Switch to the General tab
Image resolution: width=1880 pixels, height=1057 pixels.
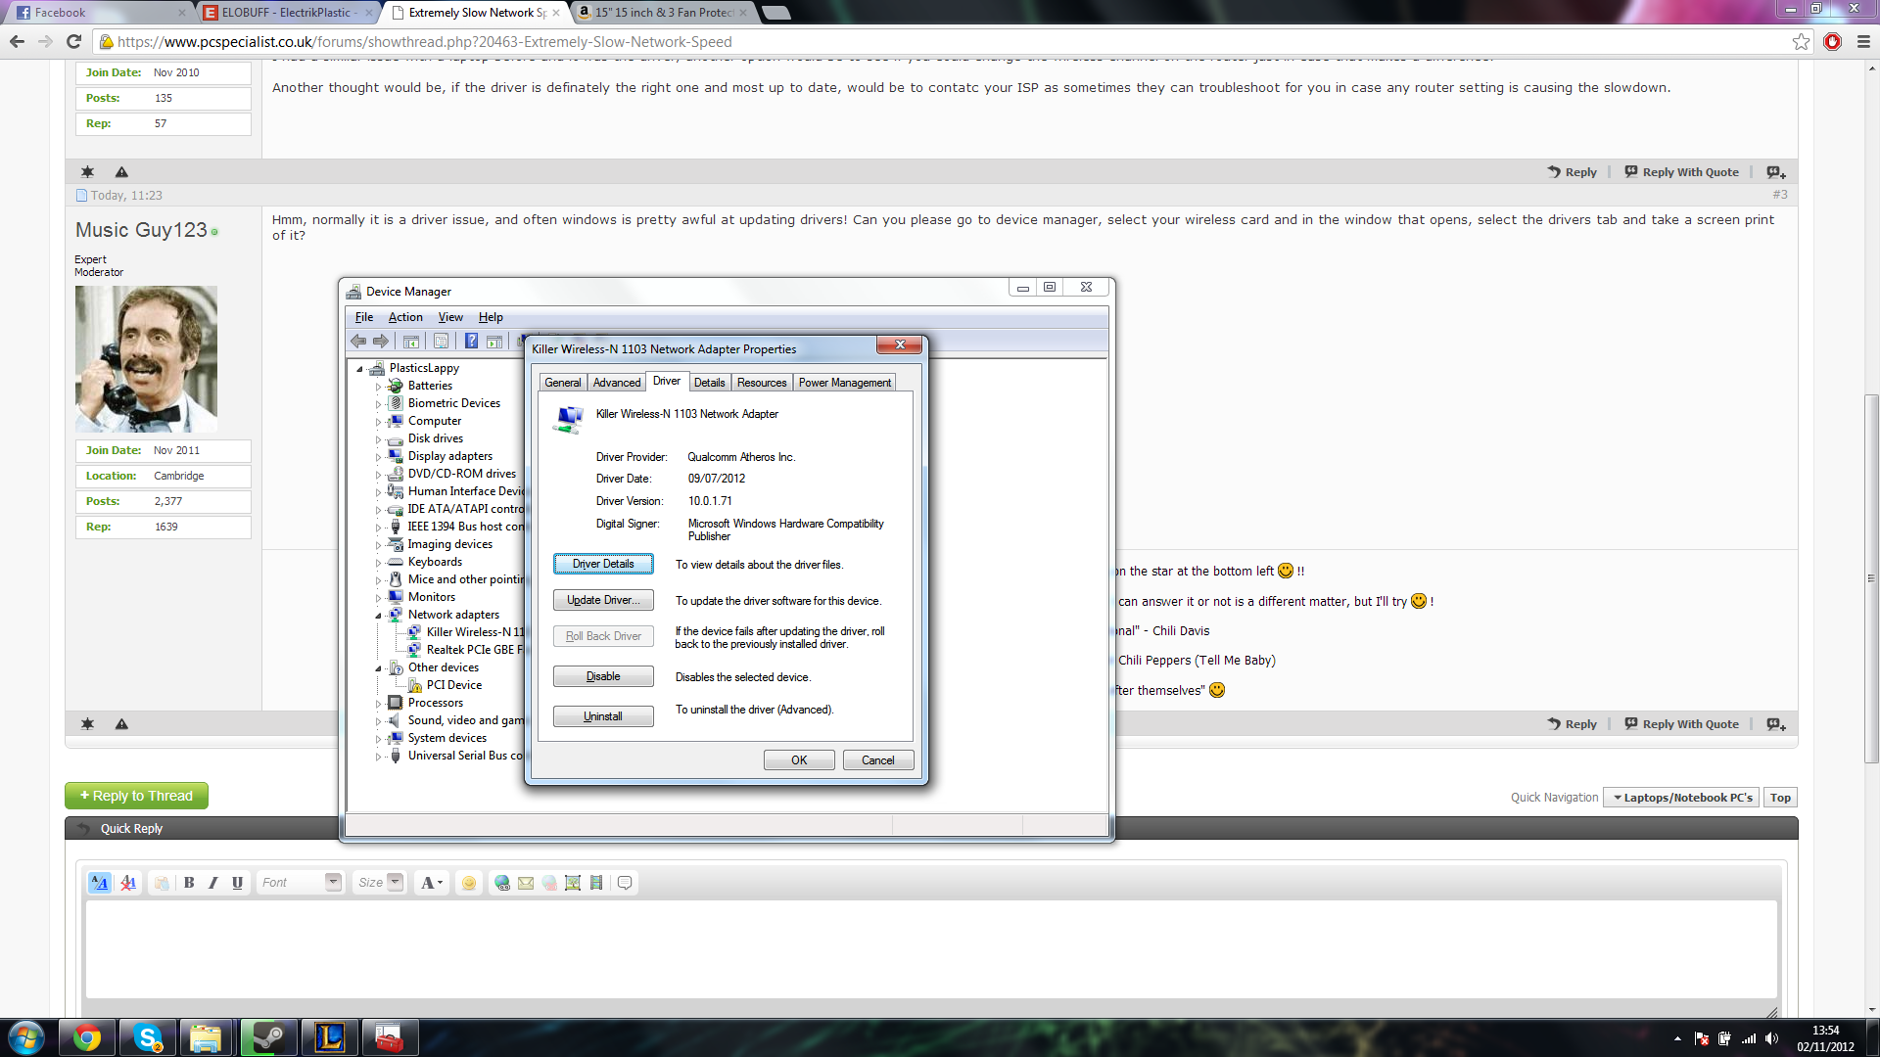[563, 383]
